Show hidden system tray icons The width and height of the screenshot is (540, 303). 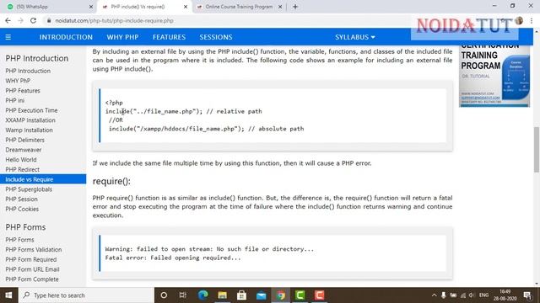pos(434,295)
